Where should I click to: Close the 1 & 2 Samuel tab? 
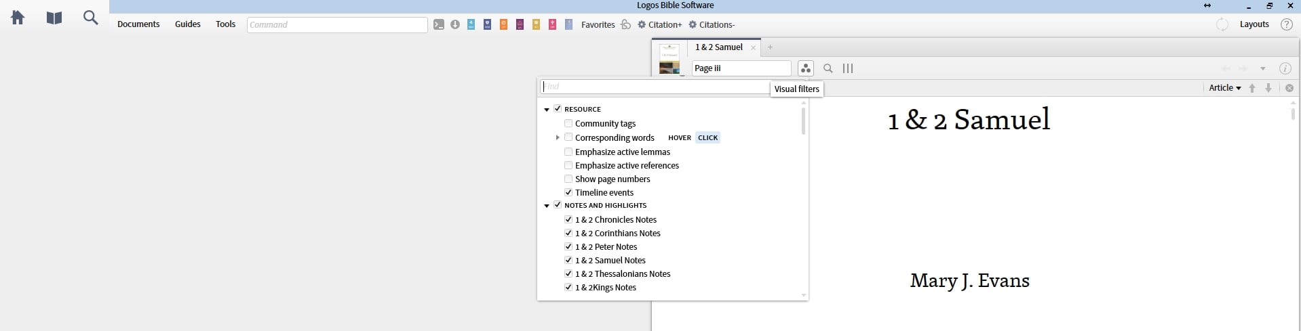[753, 48]
